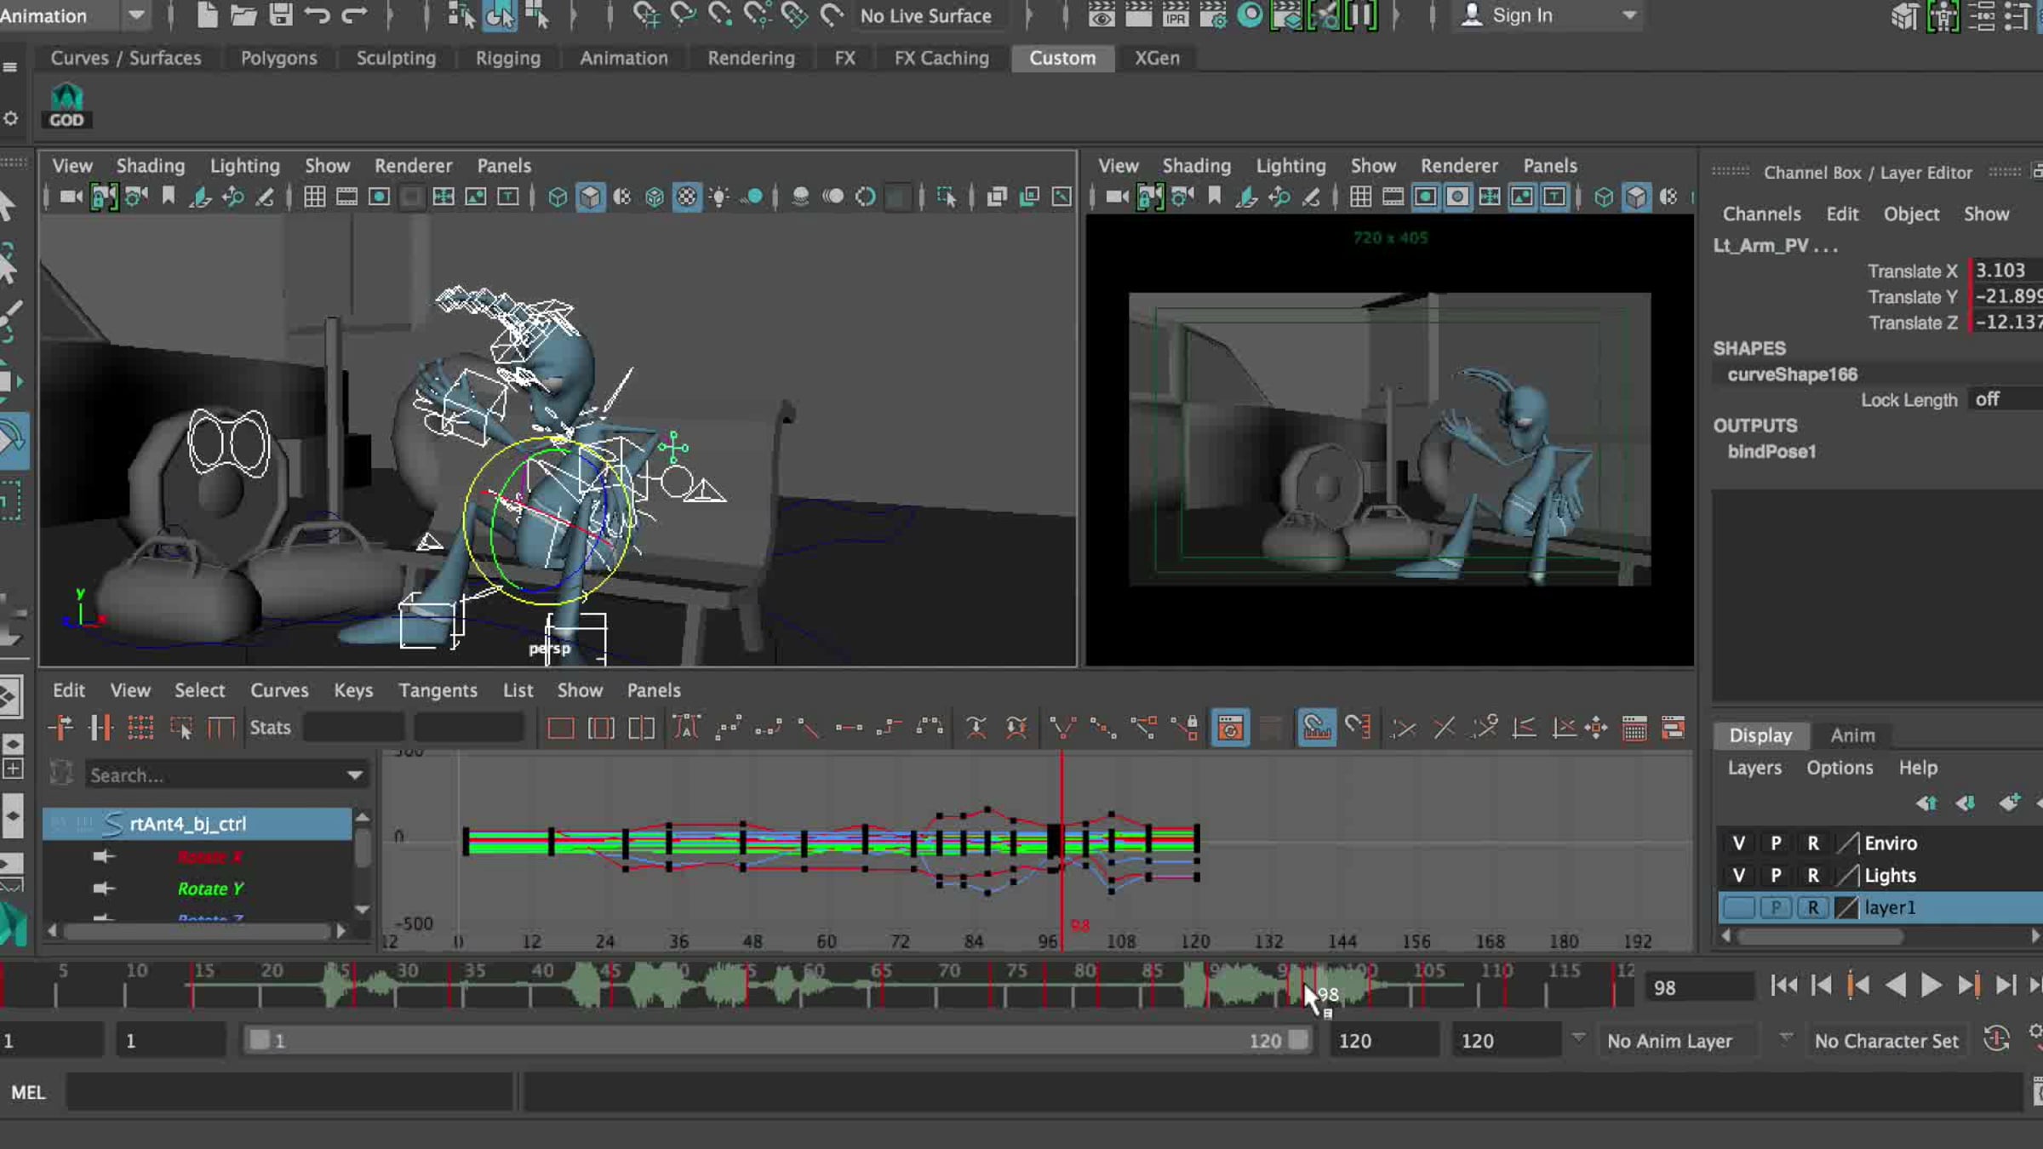Viewport: 2043px width, 1149px height.
Task: Toggle visibility of Enviro layer
Action: pyautogui.click(x=1738, y=843)
